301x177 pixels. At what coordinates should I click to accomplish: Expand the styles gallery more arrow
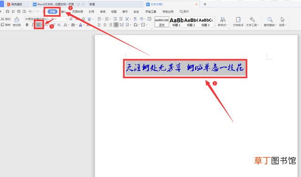click(x=214, y=25)
